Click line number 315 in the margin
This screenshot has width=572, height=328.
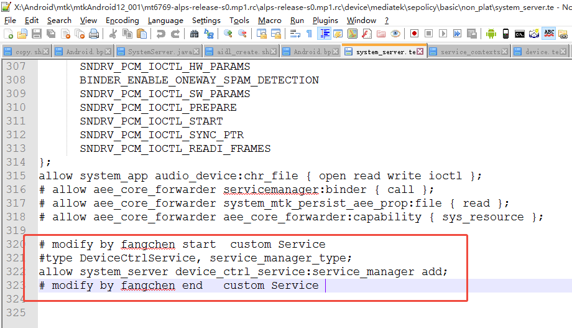tap(16, 176)
